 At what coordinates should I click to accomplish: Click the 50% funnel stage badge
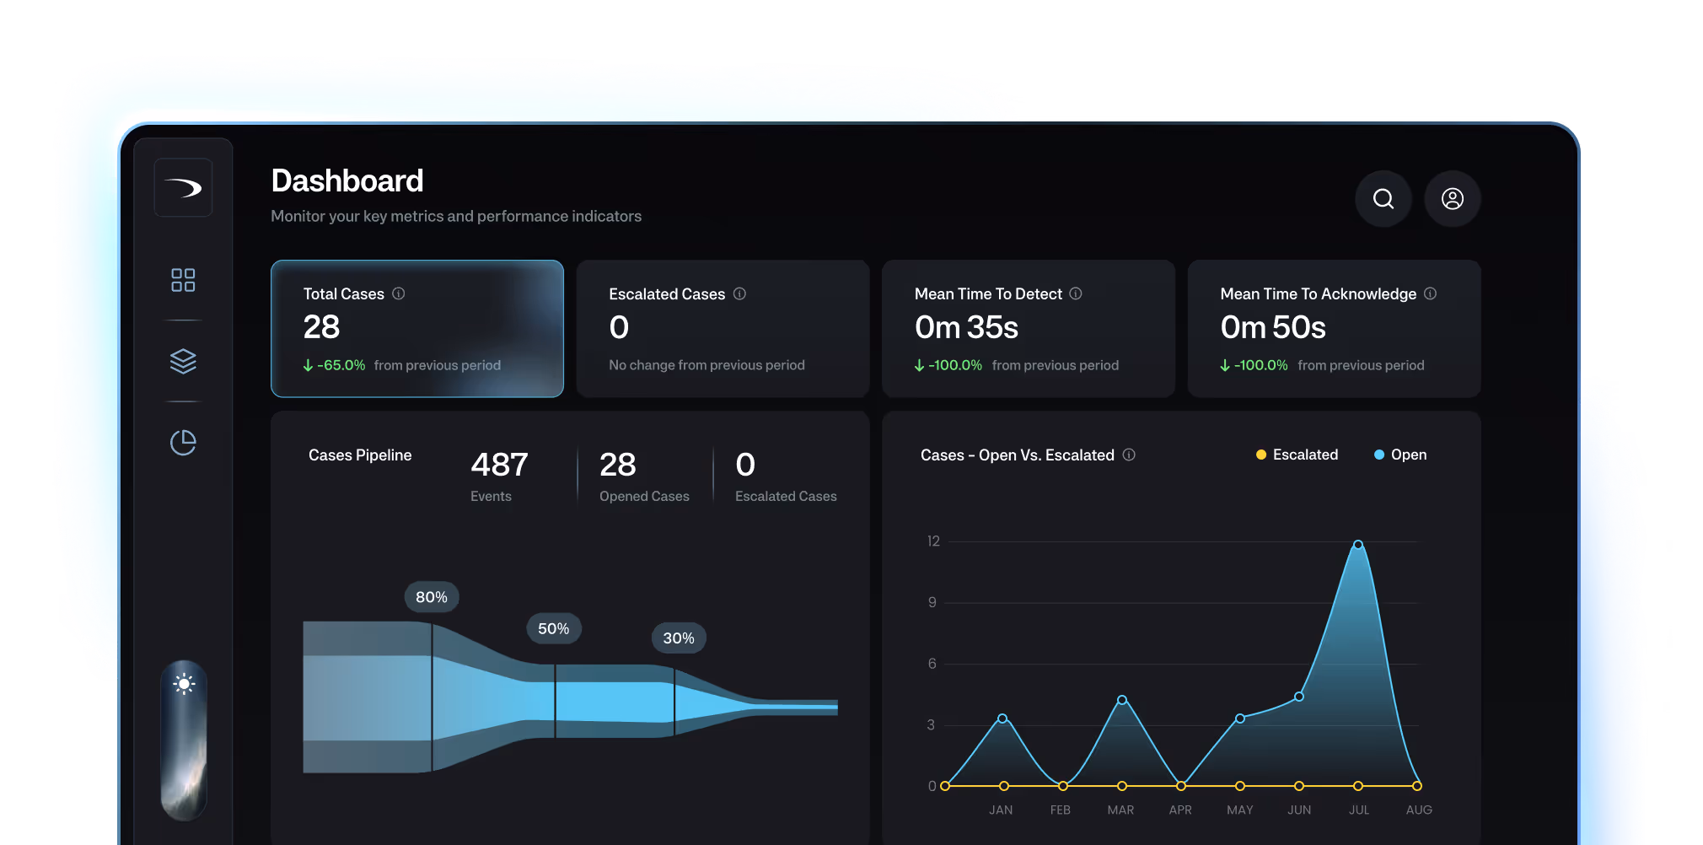(554, 628)
